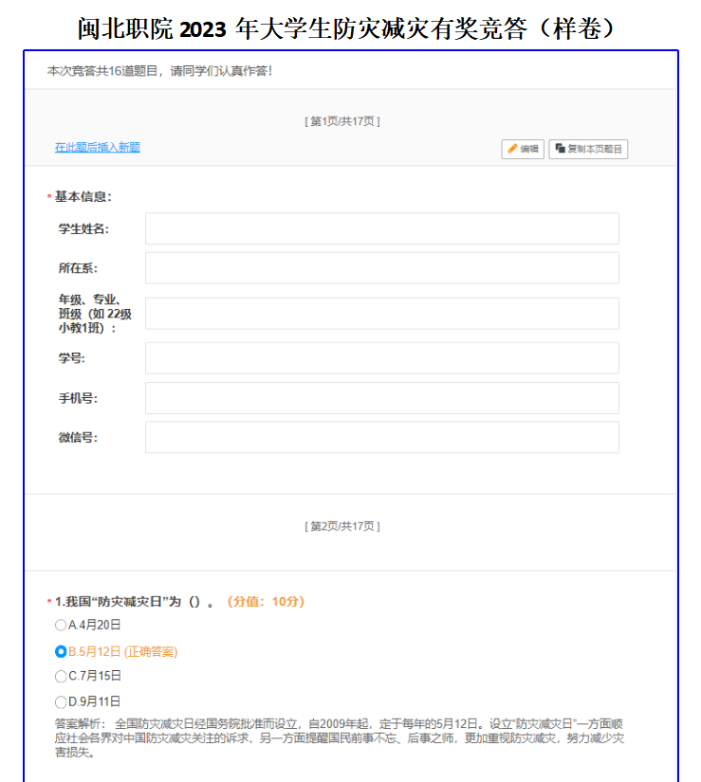This screenshot has width=701, height=782.
Task: Focus the 年级、专业、班级 text box
Action: point(381,314)
